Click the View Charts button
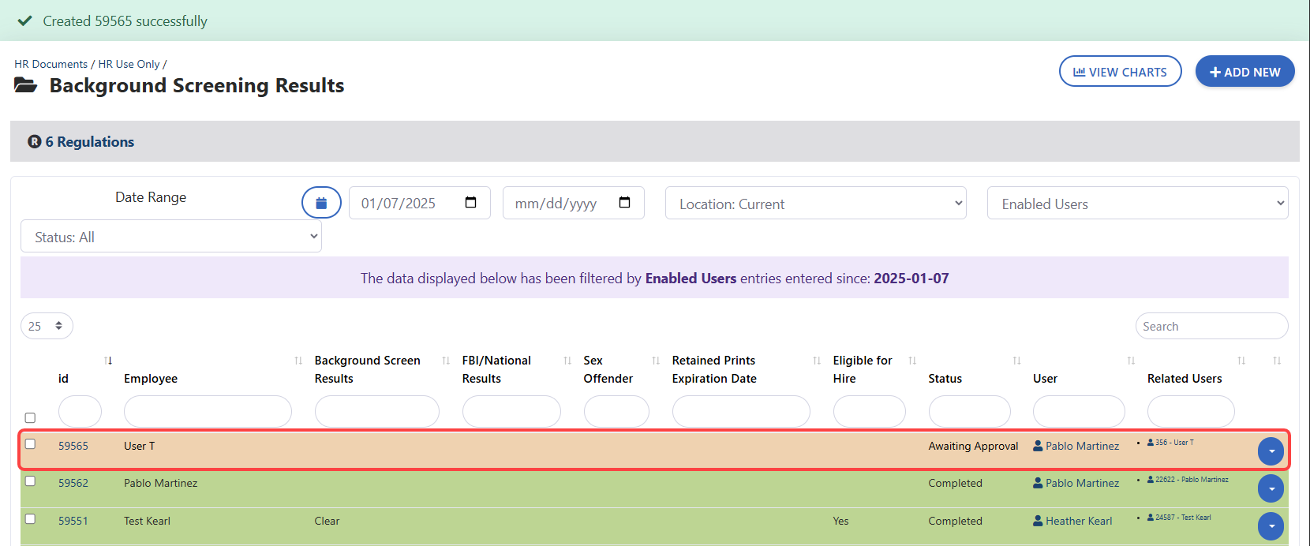Viewport: 1310px width, 546px height. pyautogui.click(x=1120, y=72)
